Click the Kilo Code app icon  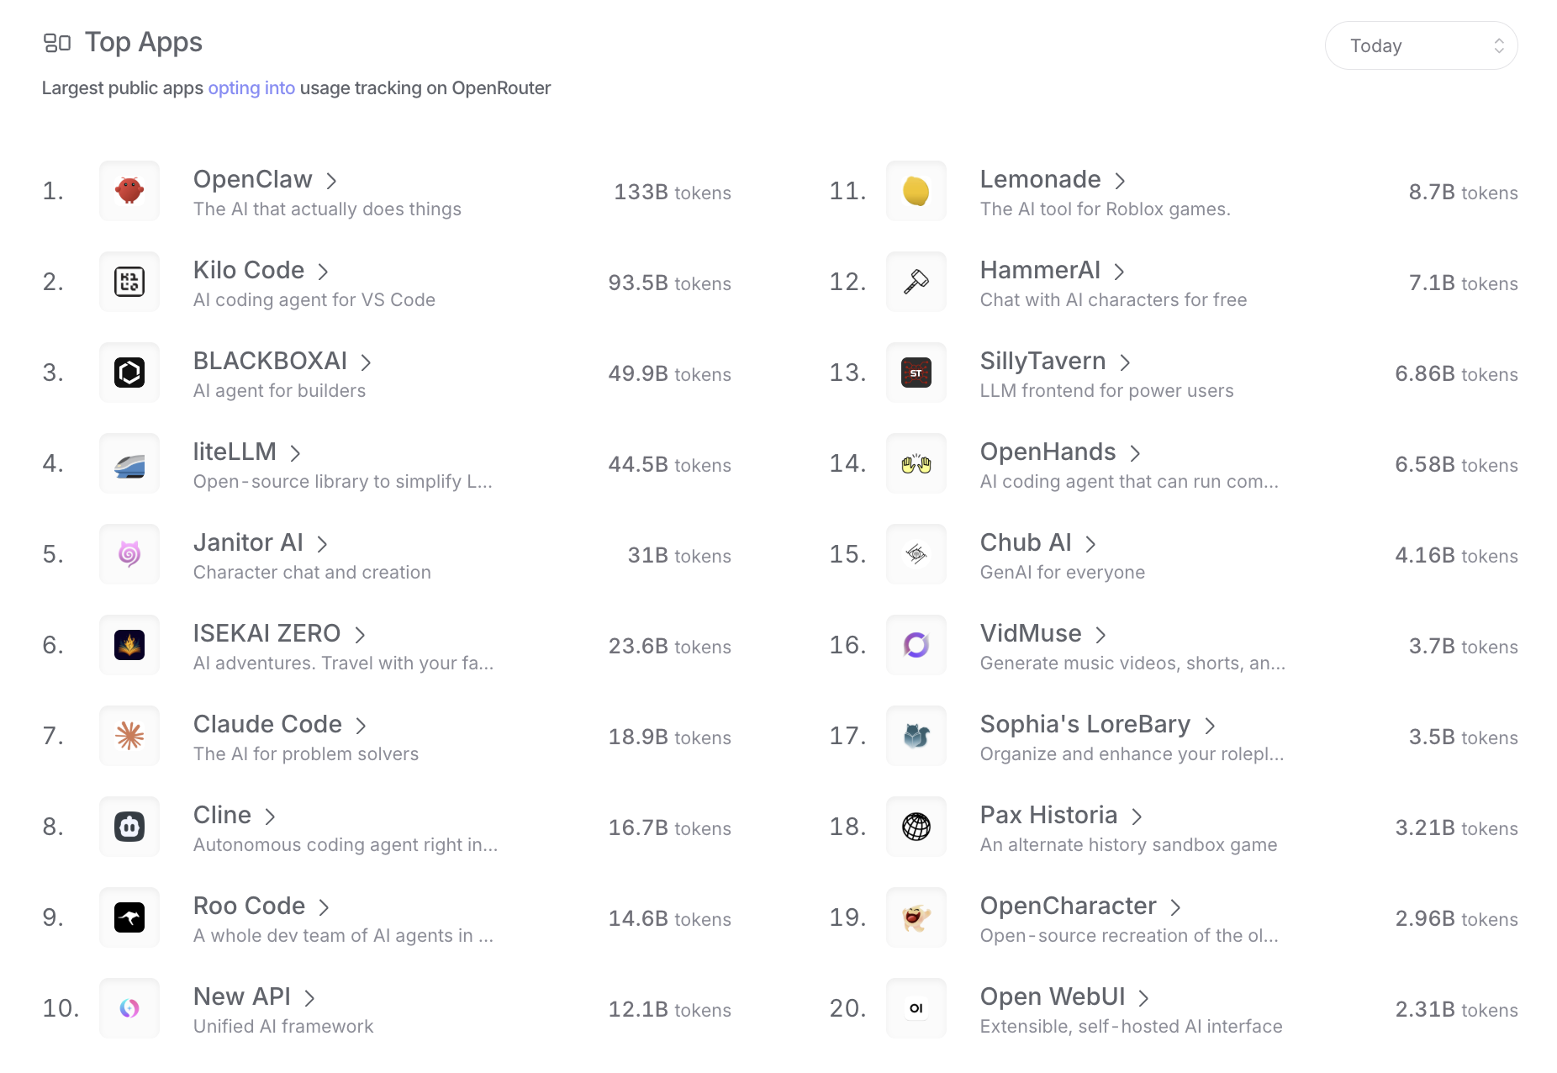click(129, 282)
